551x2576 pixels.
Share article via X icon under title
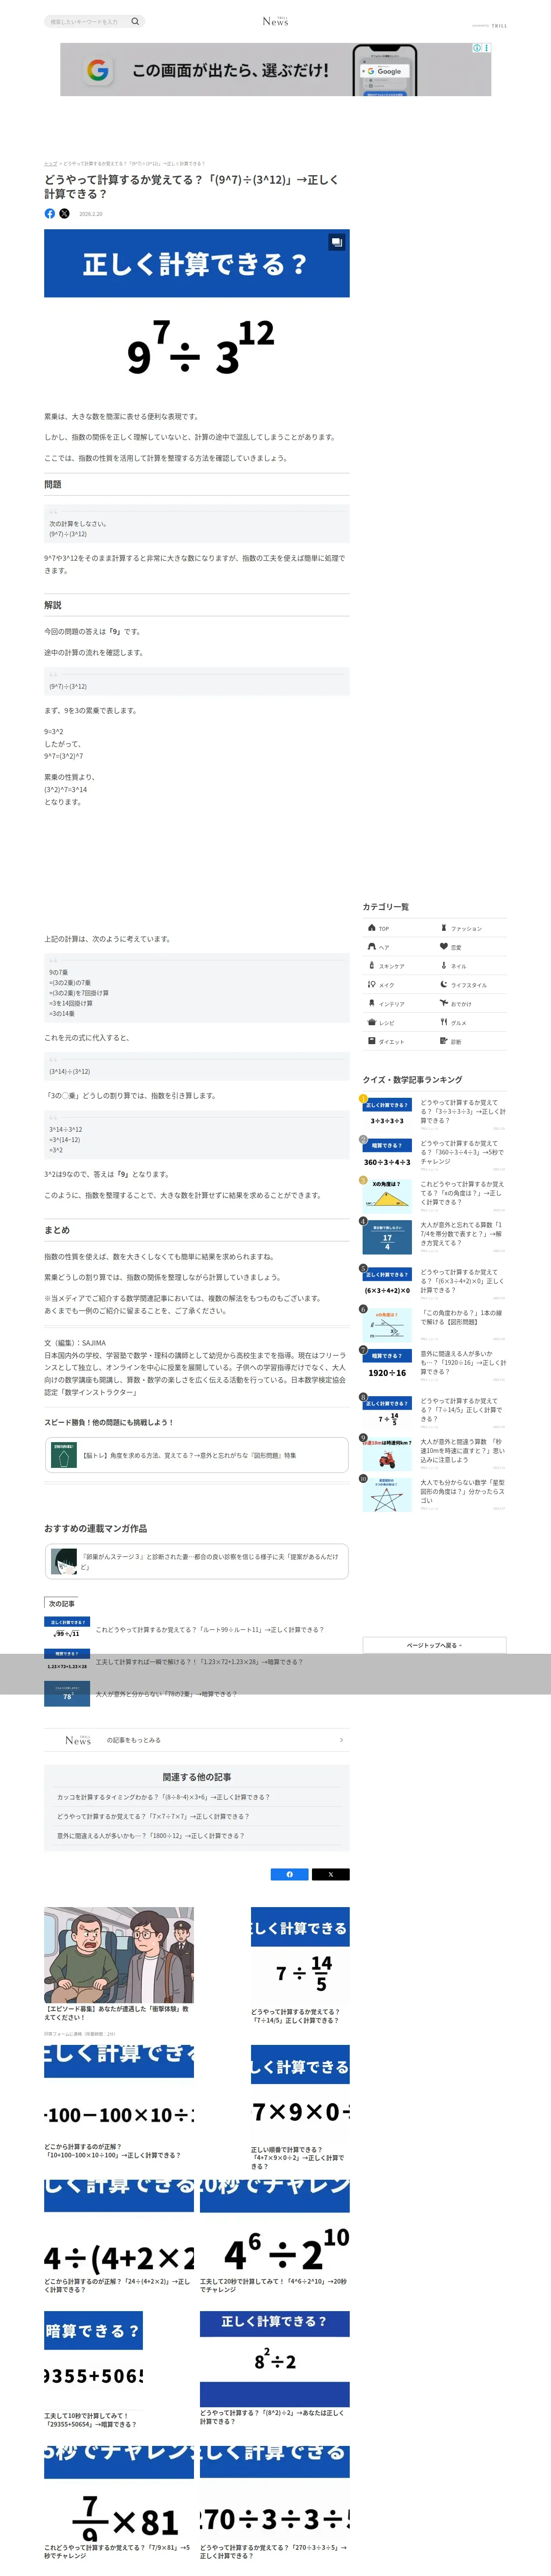tap(65, 213)
